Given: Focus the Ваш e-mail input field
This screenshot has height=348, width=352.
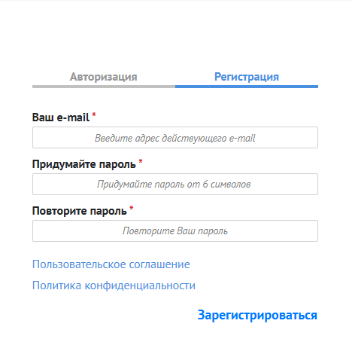Looking at the screenshot, I should [x=175, y=138].
